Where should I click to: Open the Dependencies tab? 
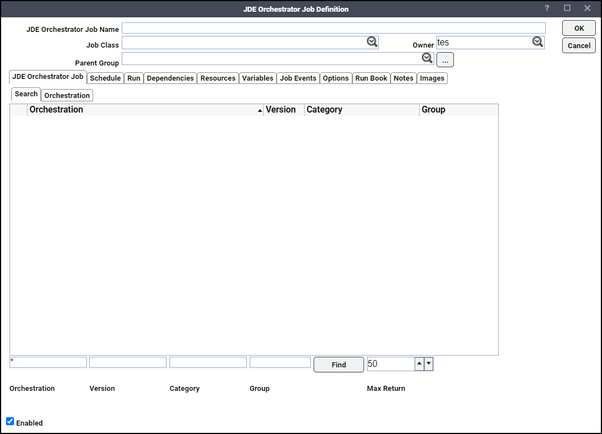[x=170, y=78]
